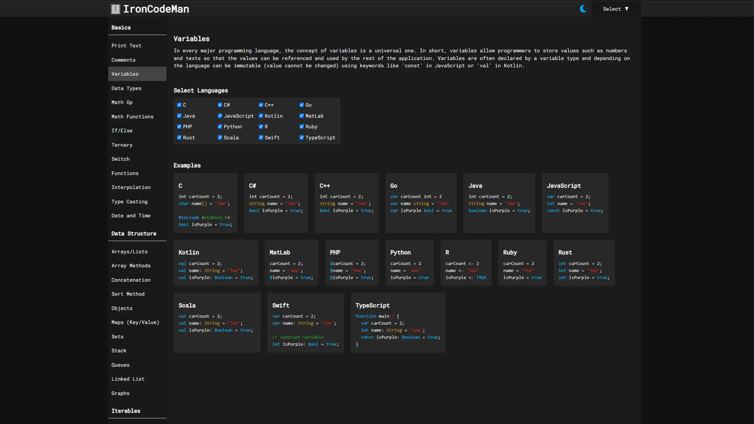Uncheck the MatLab language checkbox
The width and height of the screenshot is (754, 424).
tap(301, 116)
